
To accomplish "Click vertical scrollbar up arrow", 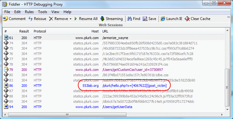I will 227,30.
